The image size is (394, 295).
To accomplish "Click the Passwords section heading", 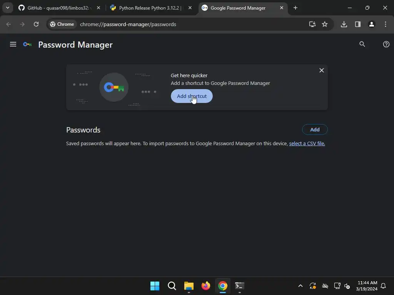I will tap(83, 130).
